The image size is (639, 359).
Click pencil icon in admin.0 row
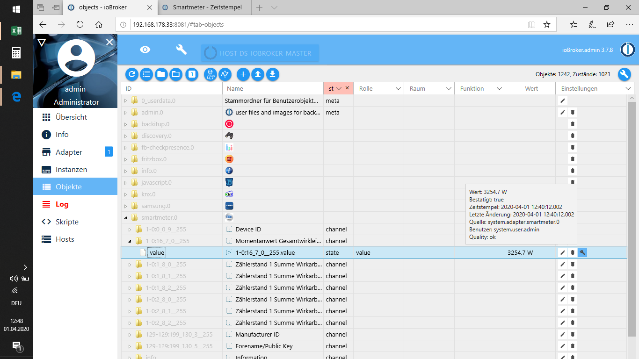[x=563, y=112]
